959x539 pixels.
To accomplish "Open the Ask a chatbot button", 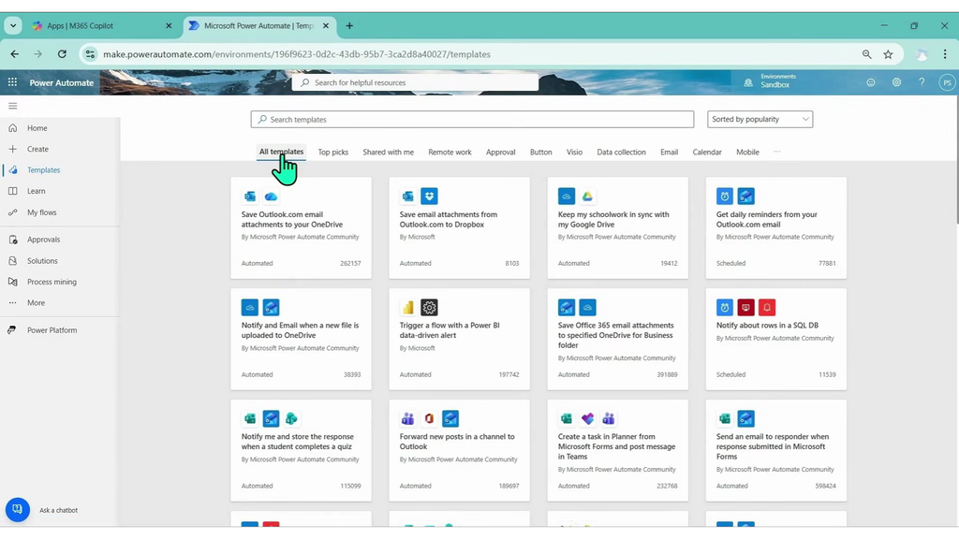I will coord(18,510).
